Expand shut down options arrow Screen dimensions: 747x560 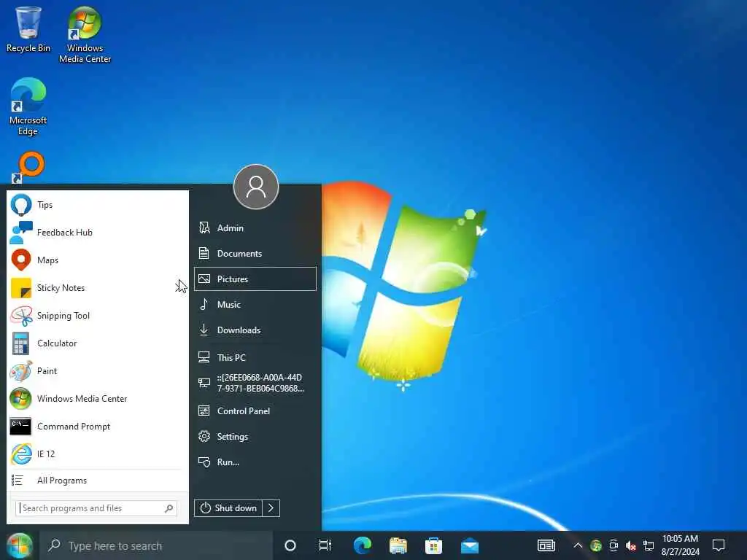pyautogui.click(x=271, y=508)
